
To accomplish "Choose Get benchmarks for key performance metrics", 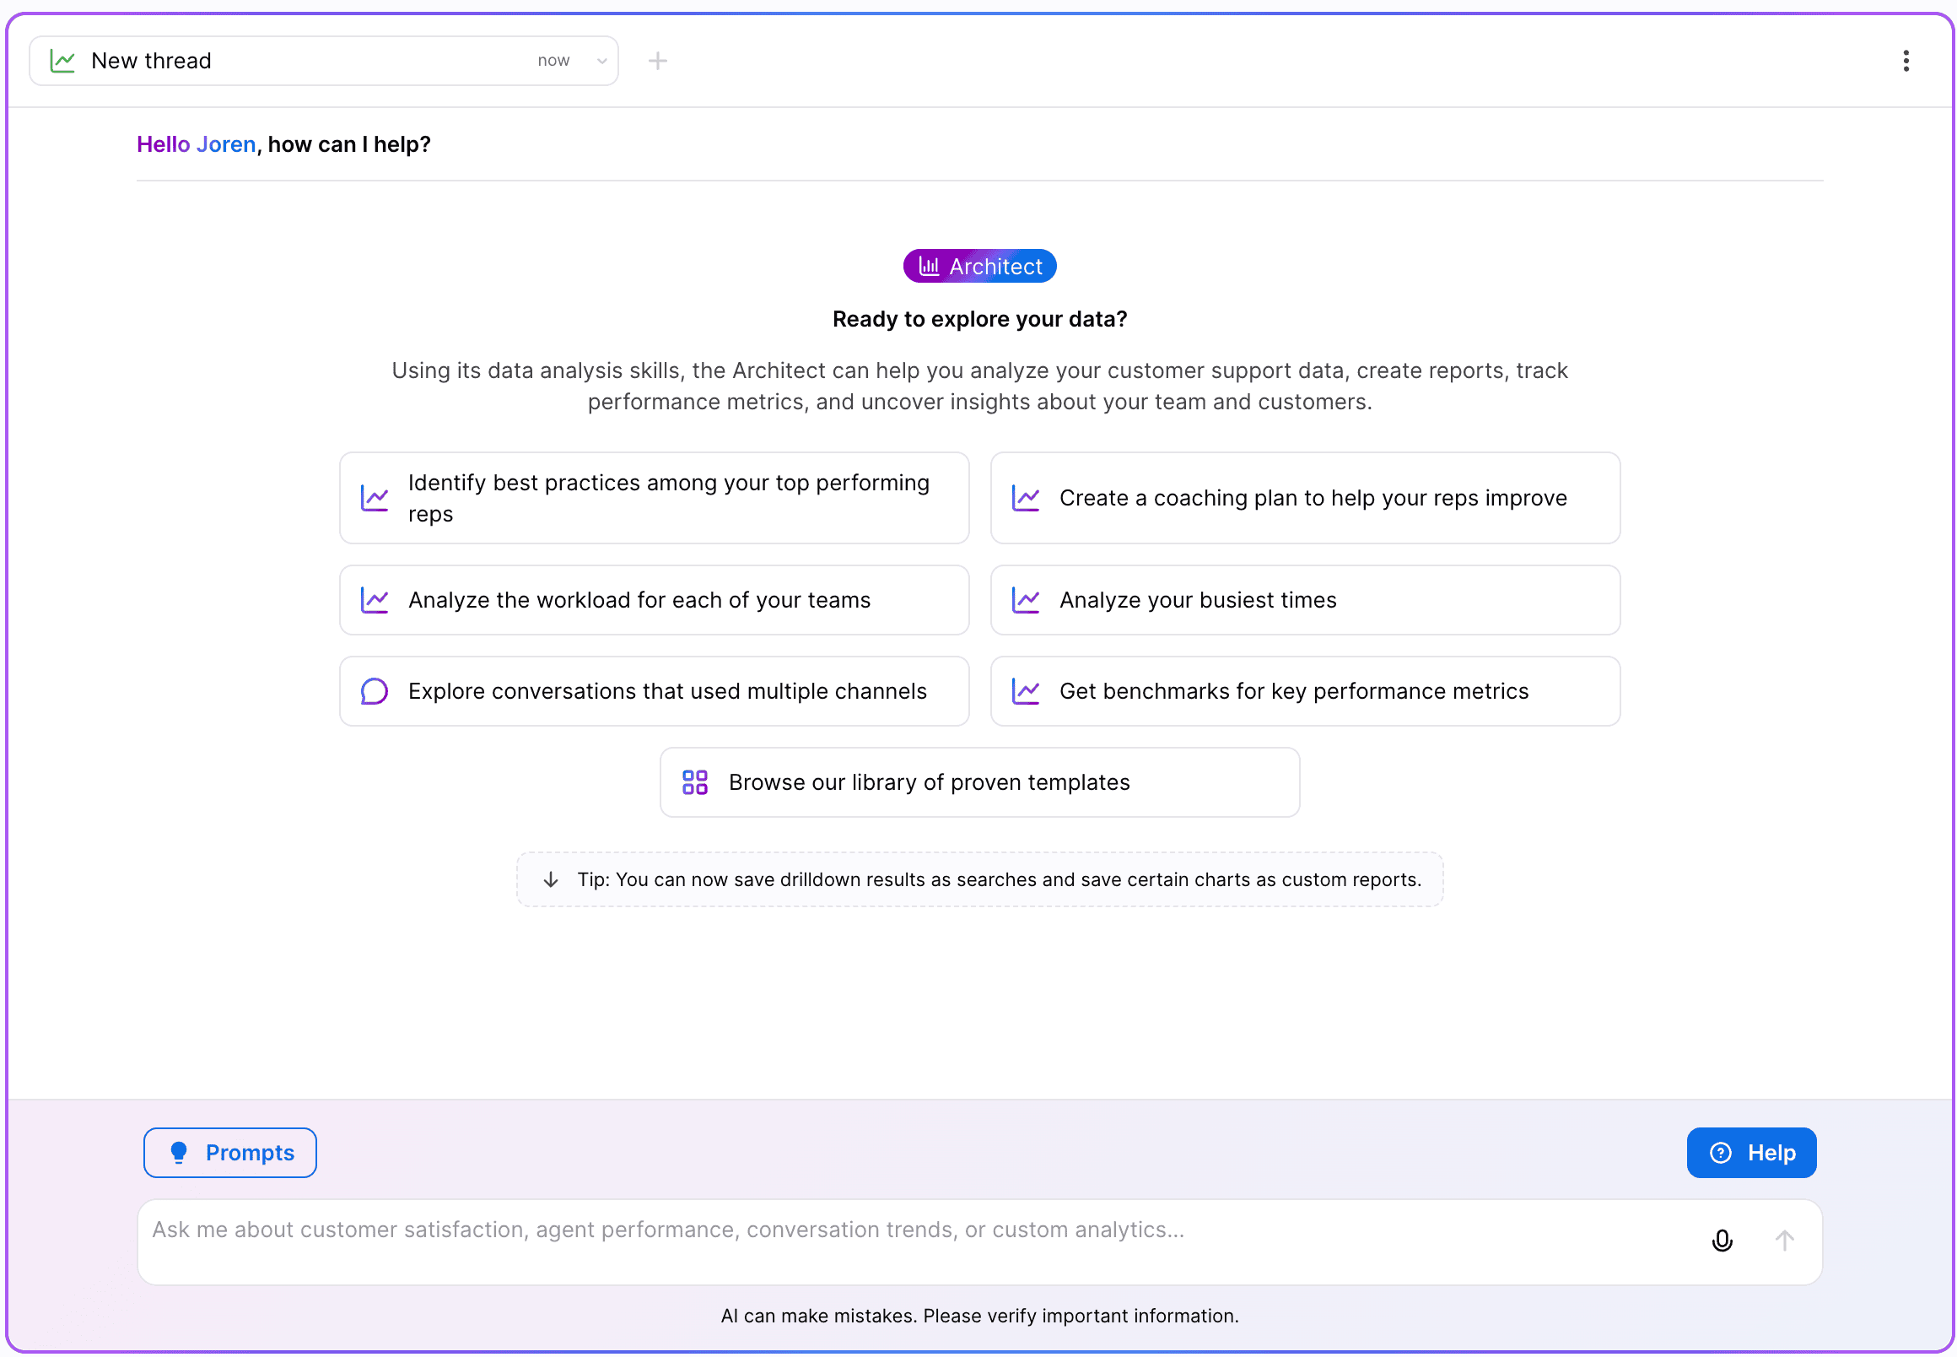I will click(x=1304, y=691).
